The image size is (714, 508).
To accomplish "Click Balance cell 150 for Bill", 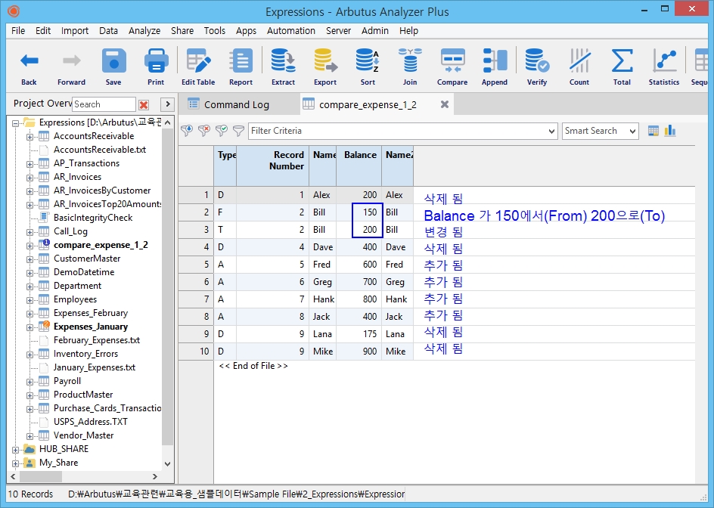I will click(359, 212).
